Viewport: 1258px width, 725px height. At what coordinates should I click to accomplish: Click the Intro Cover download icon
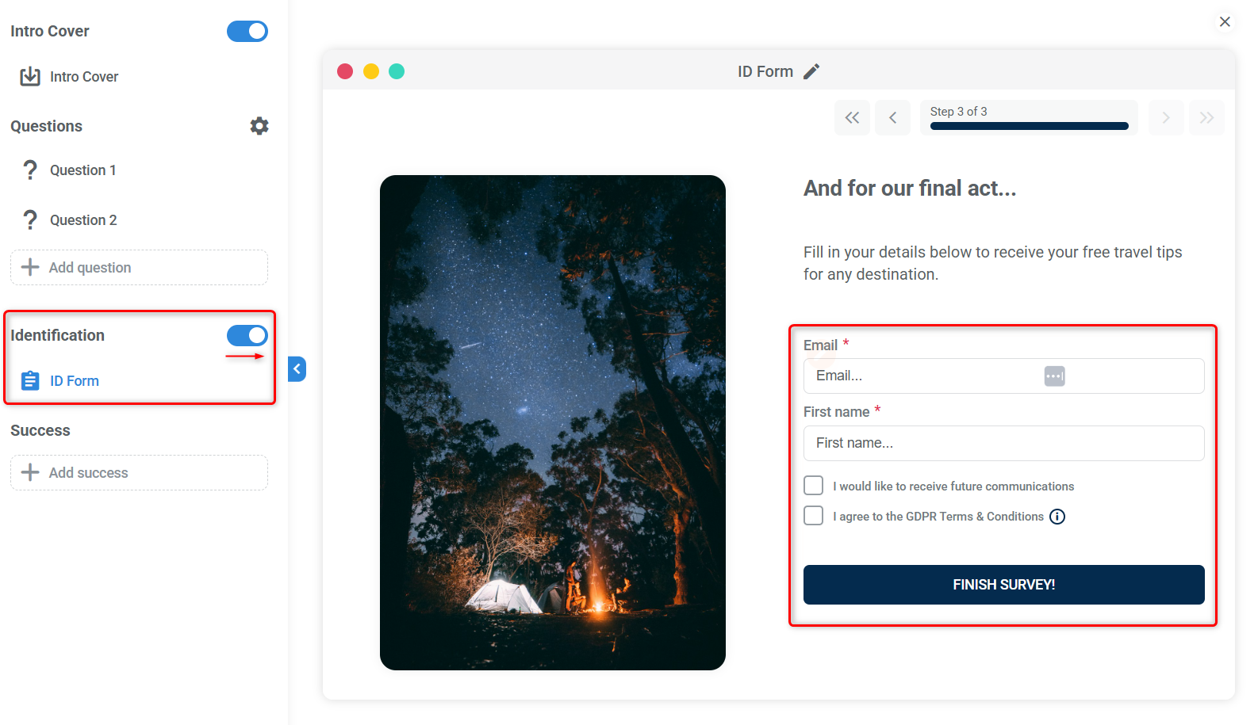30,77
